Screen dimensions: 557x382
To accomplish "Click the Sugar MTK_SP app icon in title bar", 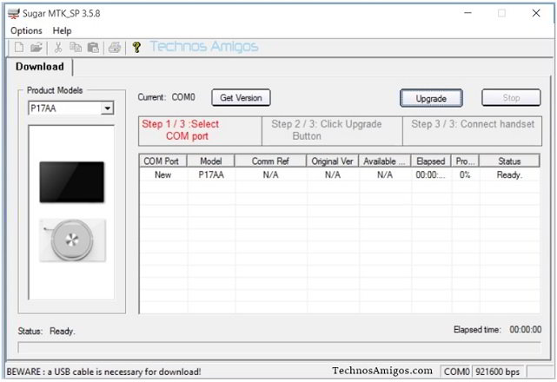I will 14,14.
